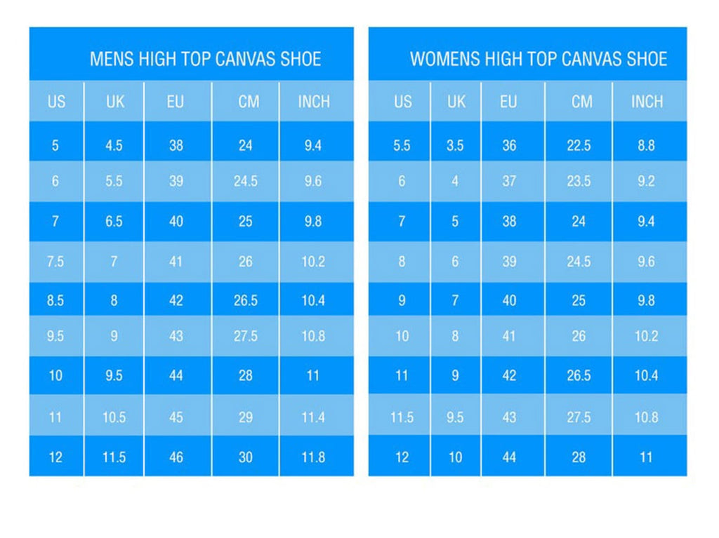Click the EU header in the womens chart
719x538 pixels.
[x=508, y=102]
